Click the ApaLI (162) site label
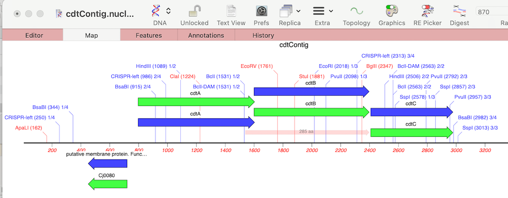Viewport: 508px width, 198px height. [28, 128]
